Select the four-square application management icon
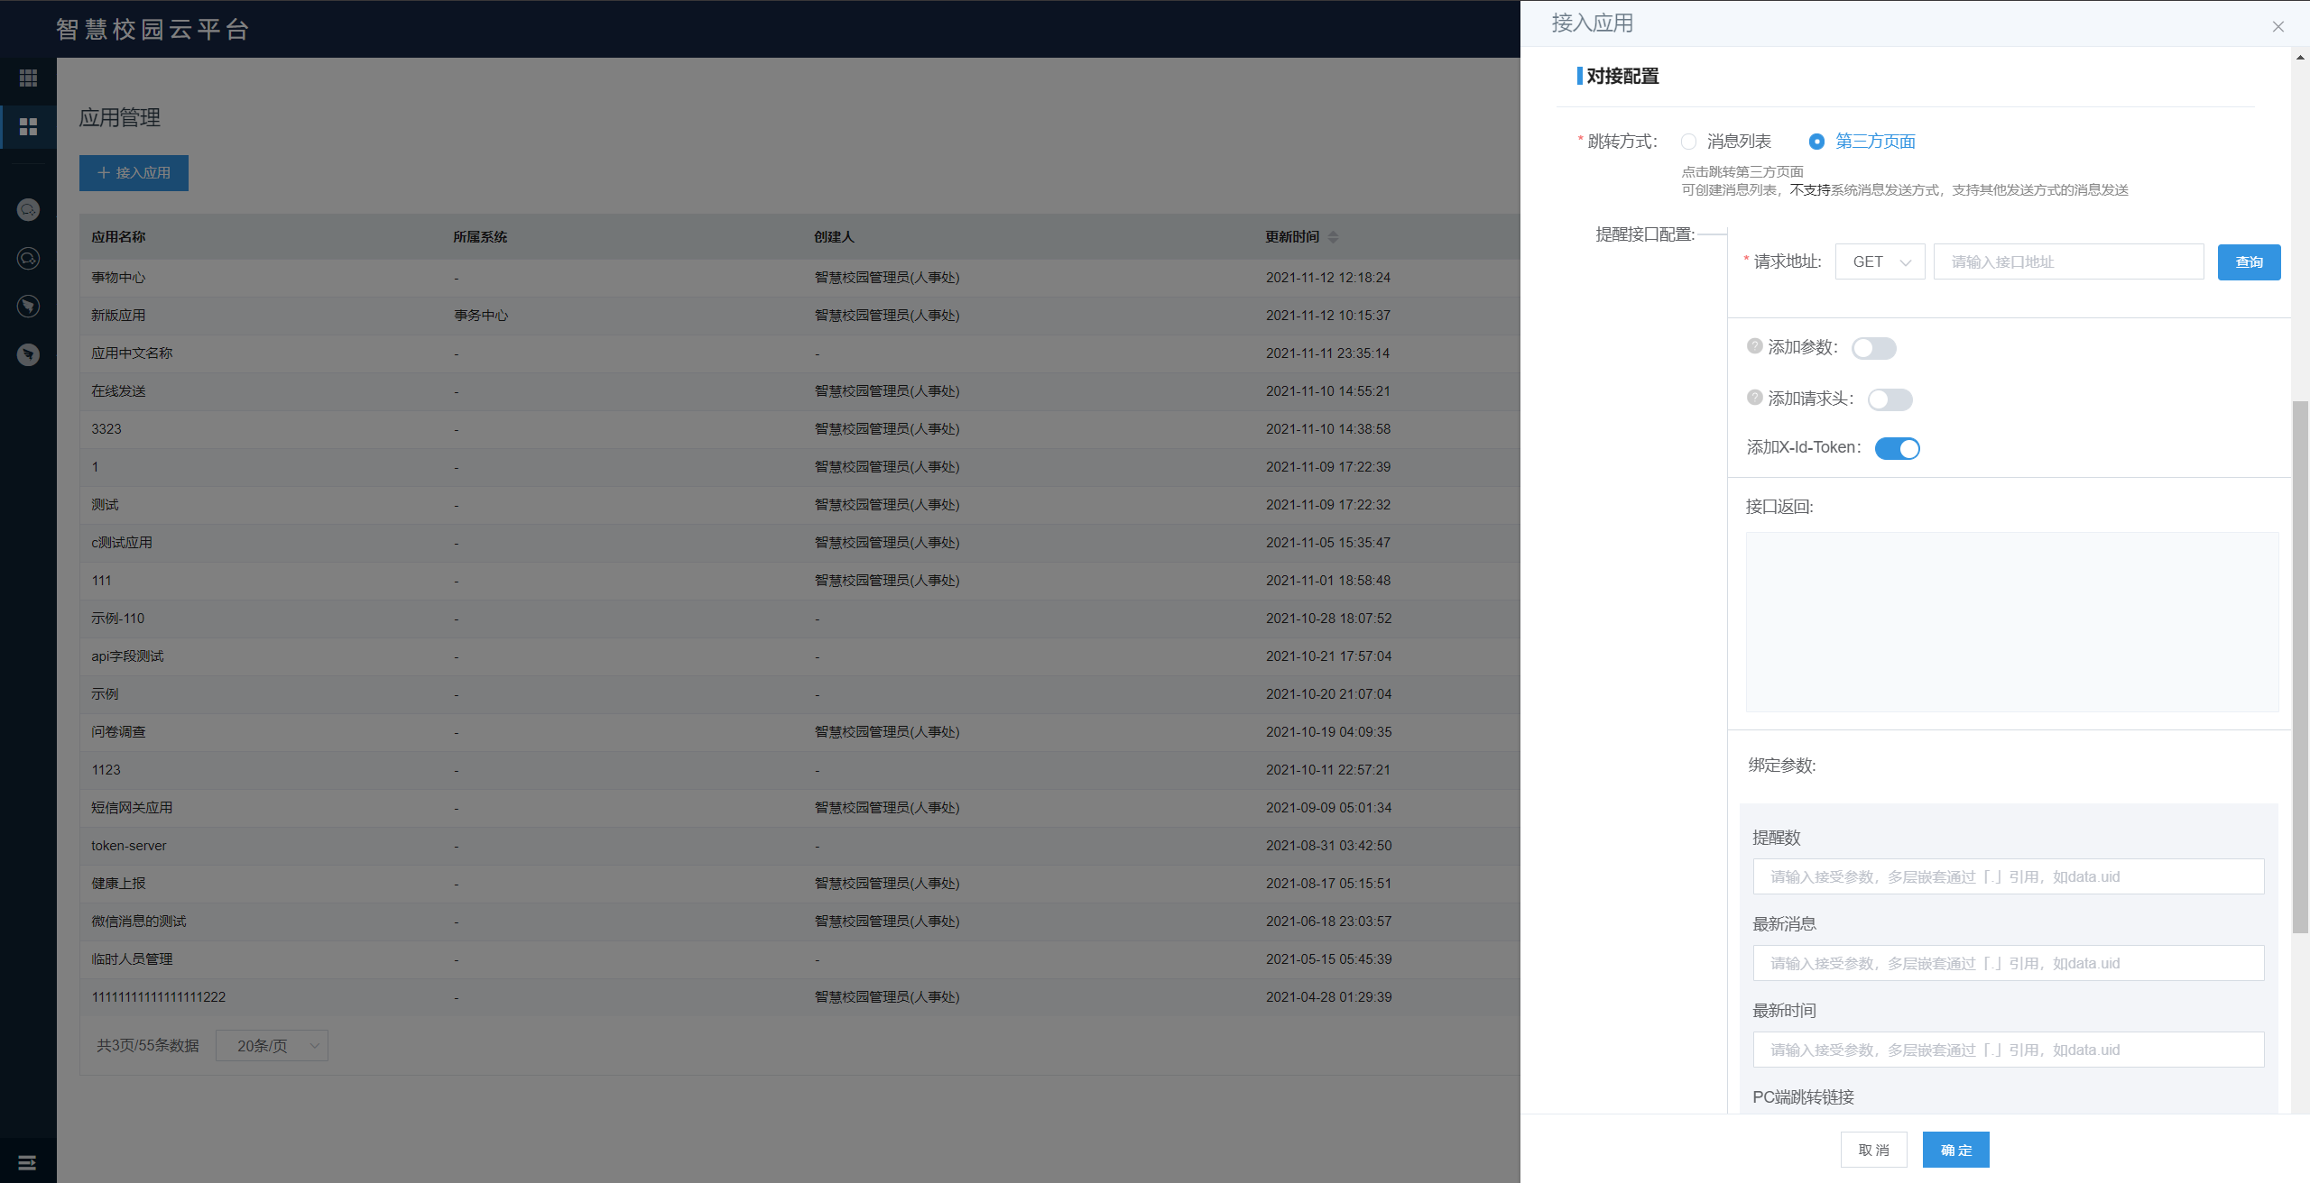The height and width of the screenshot is (1183, 2310). 28,127
